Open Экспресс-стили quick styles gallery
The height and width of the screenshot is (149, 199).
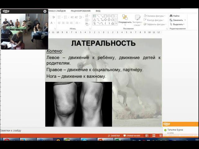(137, 20)
